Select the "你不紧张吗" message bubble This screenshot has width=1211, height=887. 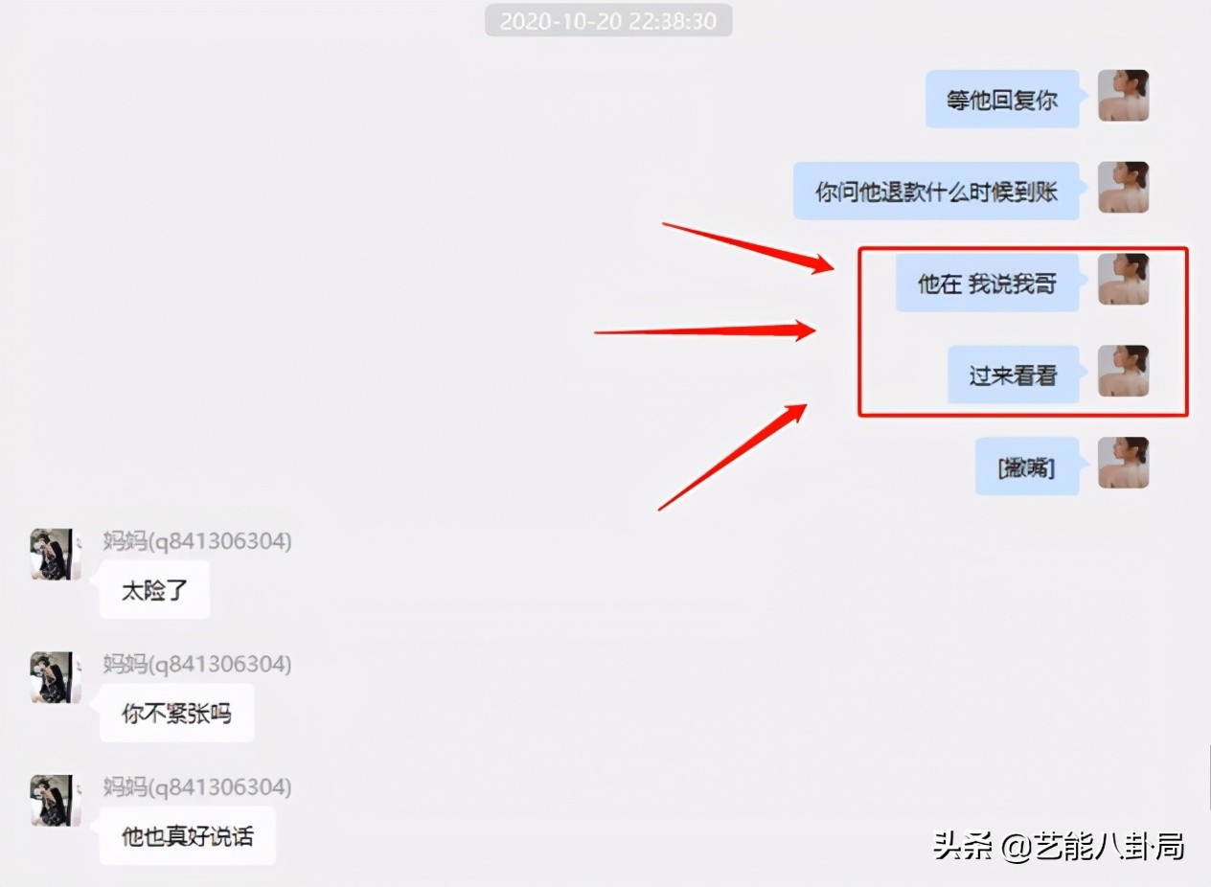click(176, 712)
